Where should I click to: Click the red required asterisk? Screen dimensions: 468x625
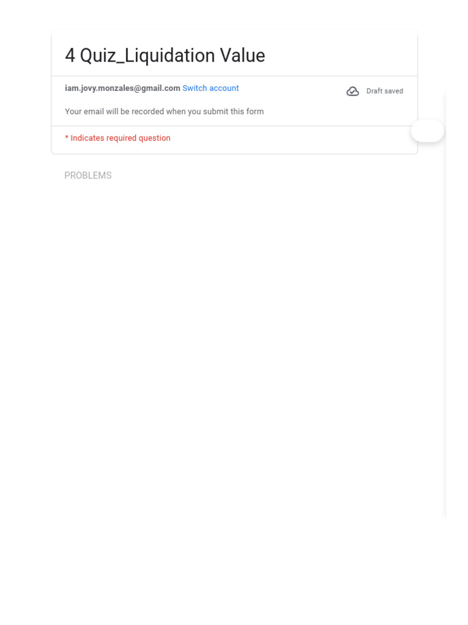point(66,138)
